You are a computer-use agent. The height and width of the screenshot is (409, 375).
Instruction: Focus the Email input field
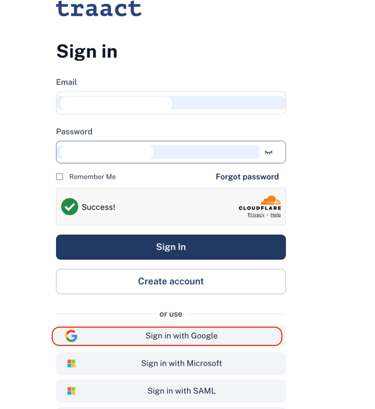click(x=171, y=103)
